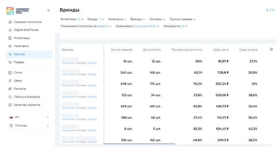Image resolution: width=276 pixels, height=151 pixels.
Task: Click the 302,24 ₽ price cell
Action: pos(222,84)
